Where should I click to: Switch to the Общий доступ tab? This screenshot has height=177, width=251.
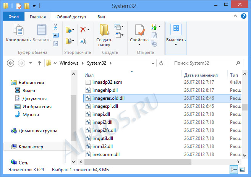coord(71,17)
